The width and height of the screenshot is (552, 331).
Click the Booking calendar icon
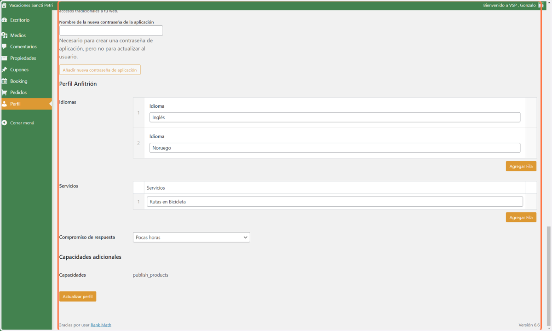(4, 81)
